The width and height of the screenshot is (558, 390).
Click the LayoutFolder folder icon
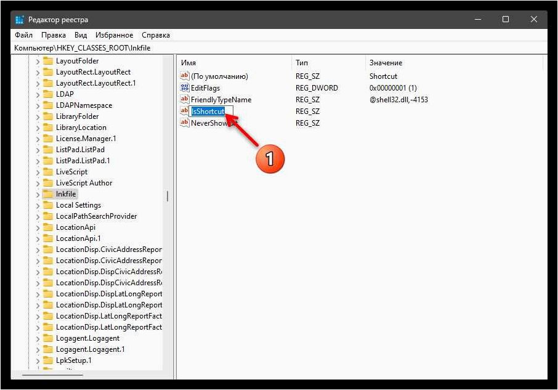[47, 61]
